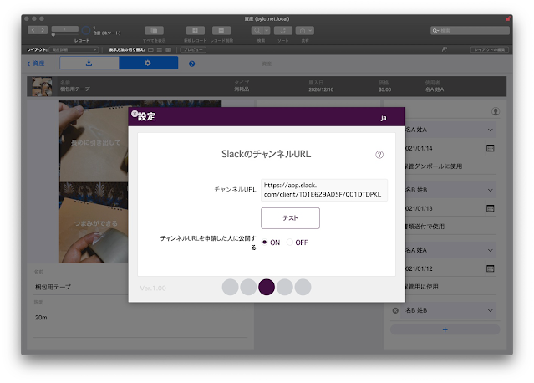Open the calendar for 021/01/12
Screen dimensions: 534x383
click(x=490, y=268)
